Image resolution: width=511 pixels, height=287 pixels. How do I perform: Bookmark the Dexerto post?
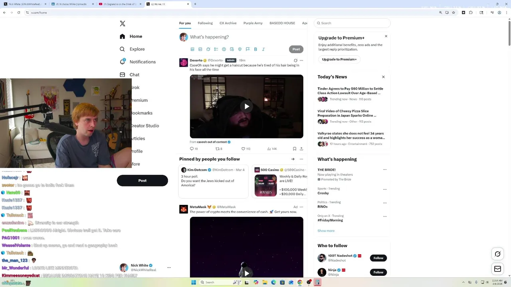pos(295,149)
